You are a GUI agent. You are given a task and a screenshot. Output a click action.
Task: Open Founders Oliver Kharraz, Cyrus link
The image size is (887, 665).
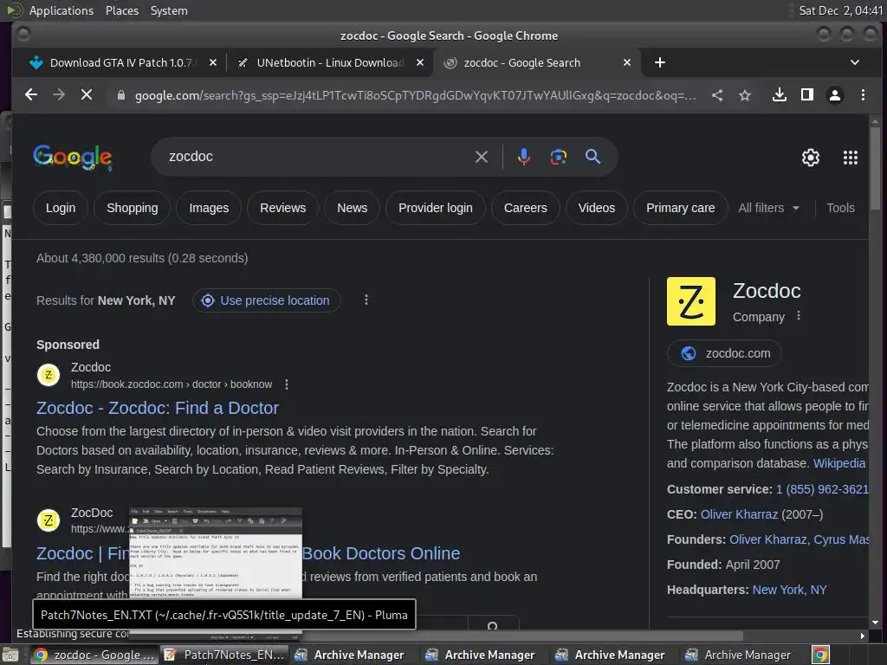[799, 539]
